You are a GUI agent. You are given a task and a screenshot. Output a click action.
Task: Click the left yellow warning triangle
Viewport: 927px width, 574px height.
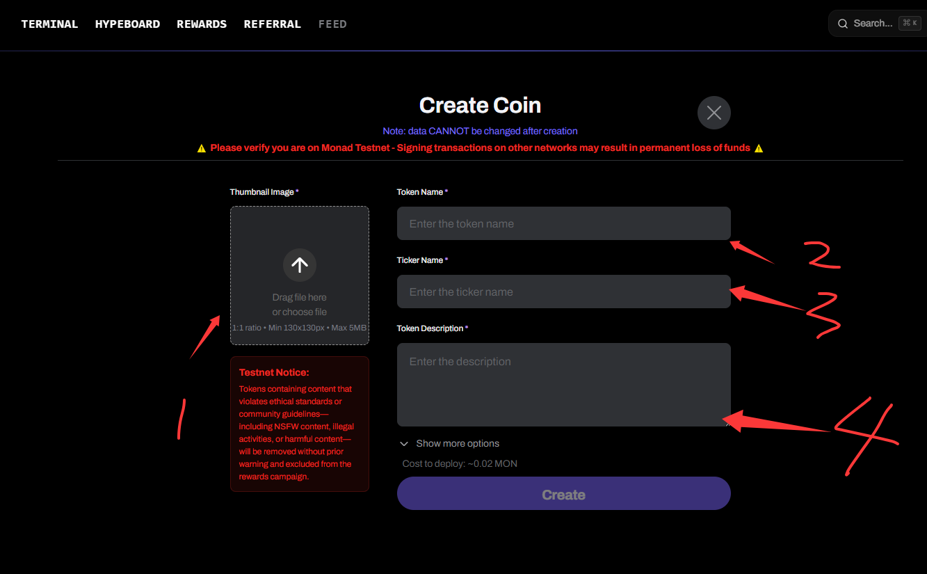point(202,148)
